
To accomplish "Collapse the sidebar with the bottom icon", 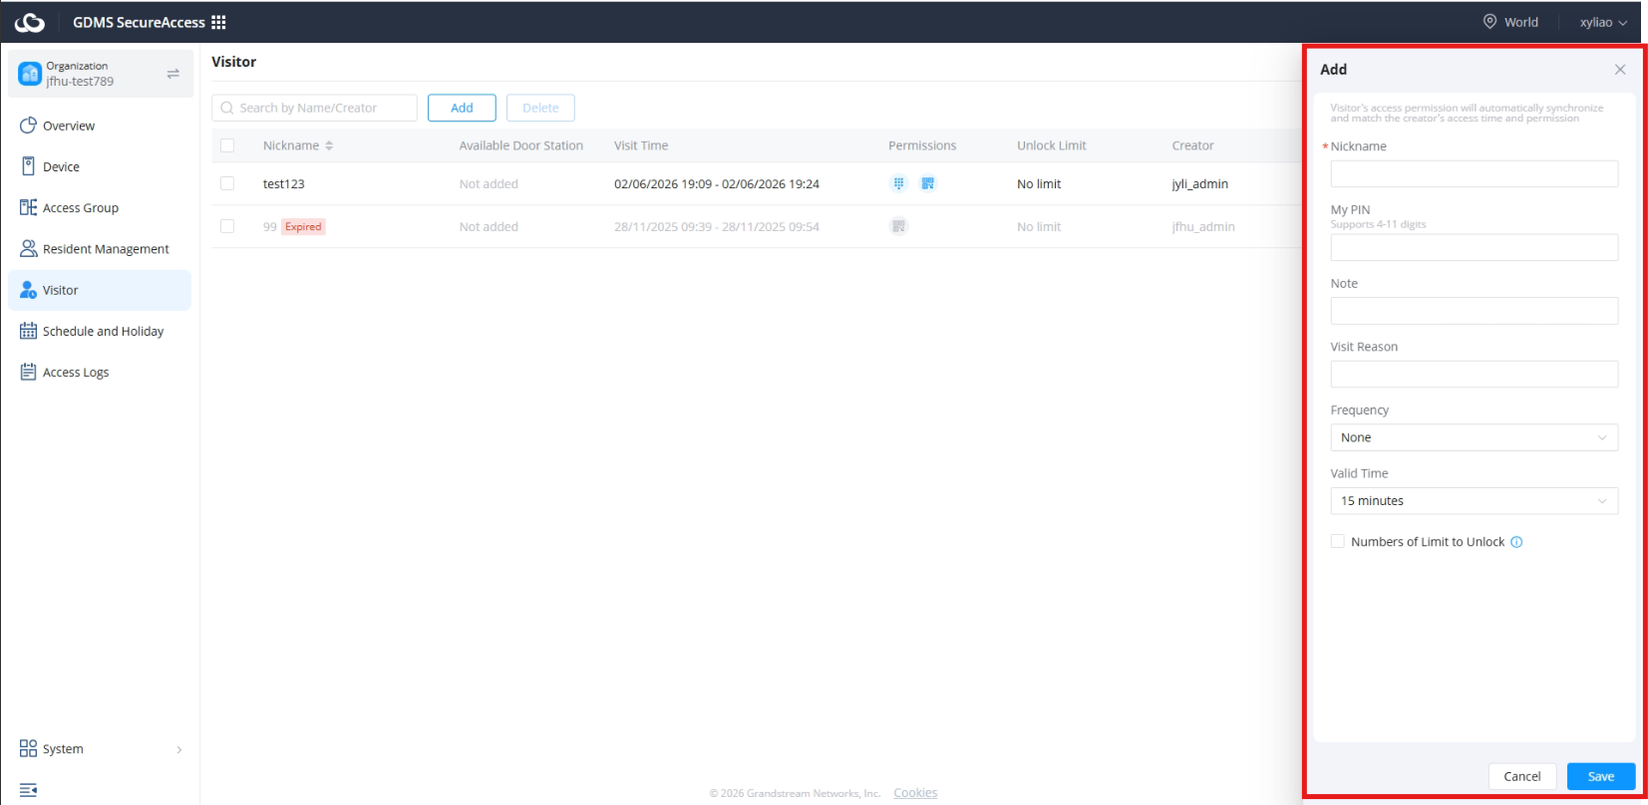I will click(28, 789).
